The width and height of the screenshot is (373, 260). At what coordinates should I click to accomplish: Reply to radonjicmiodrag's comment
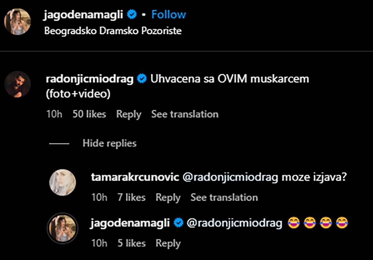pyautogui.click(x=129, y=114)
